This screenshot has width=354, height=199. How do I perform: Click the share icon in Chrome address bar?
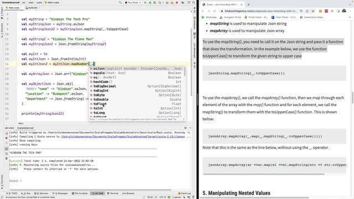point(307,11)
